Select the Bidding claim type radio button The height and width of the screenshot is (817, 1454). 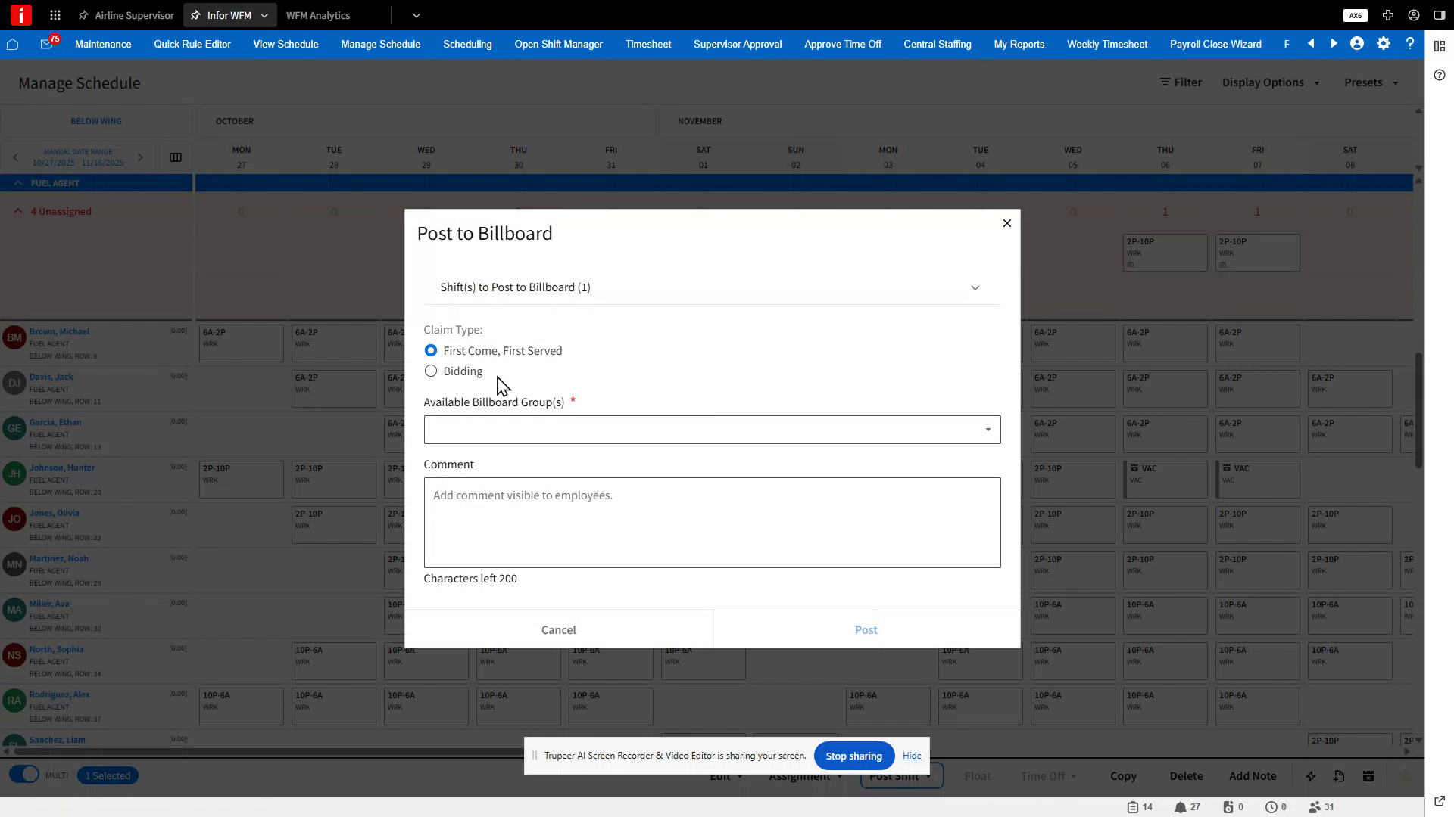click(431, 371)
